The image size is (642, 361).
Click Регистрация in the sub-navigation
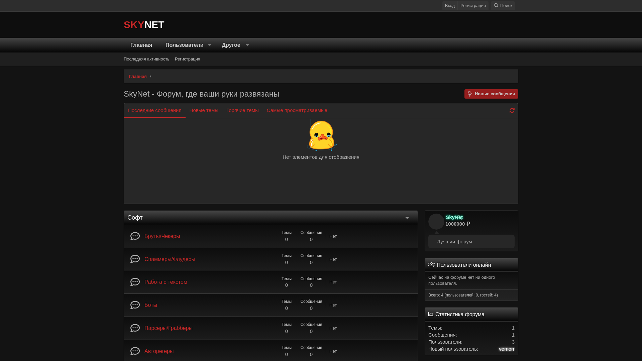pos(188,59)
